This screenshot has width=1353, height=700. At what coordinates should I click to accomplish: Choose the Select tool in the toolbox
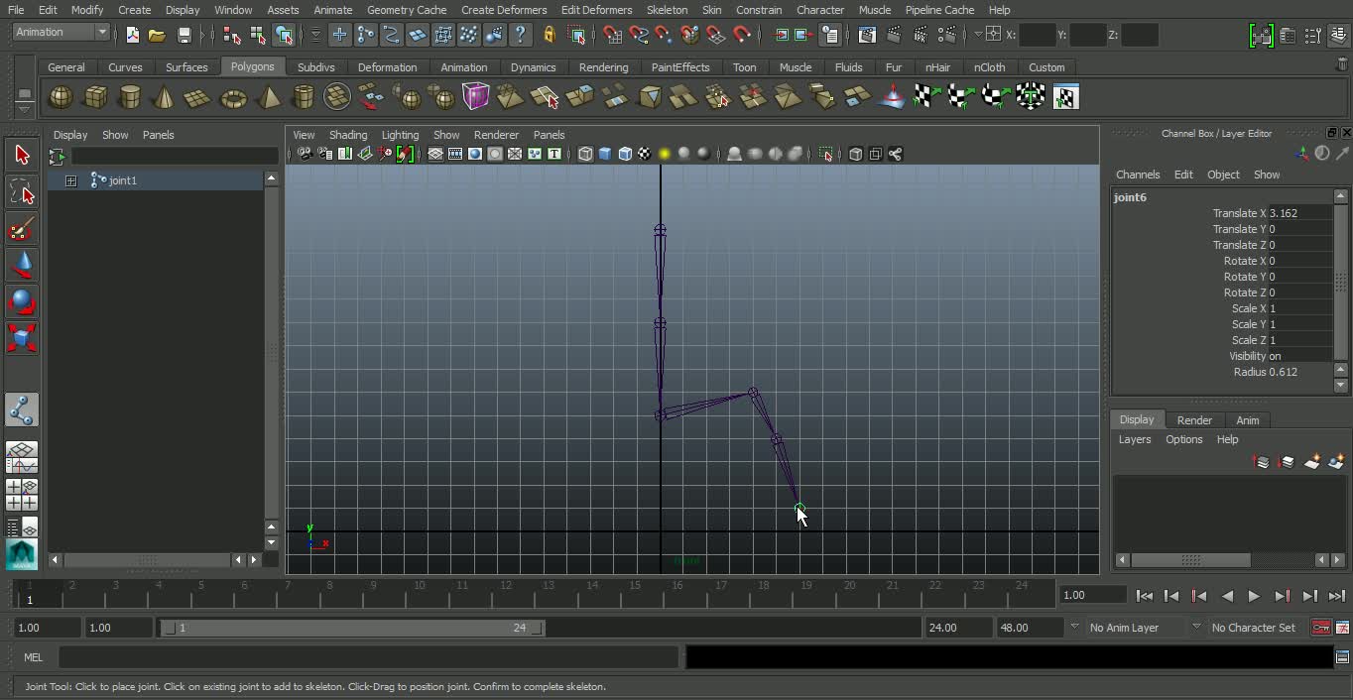coord(22,155)
